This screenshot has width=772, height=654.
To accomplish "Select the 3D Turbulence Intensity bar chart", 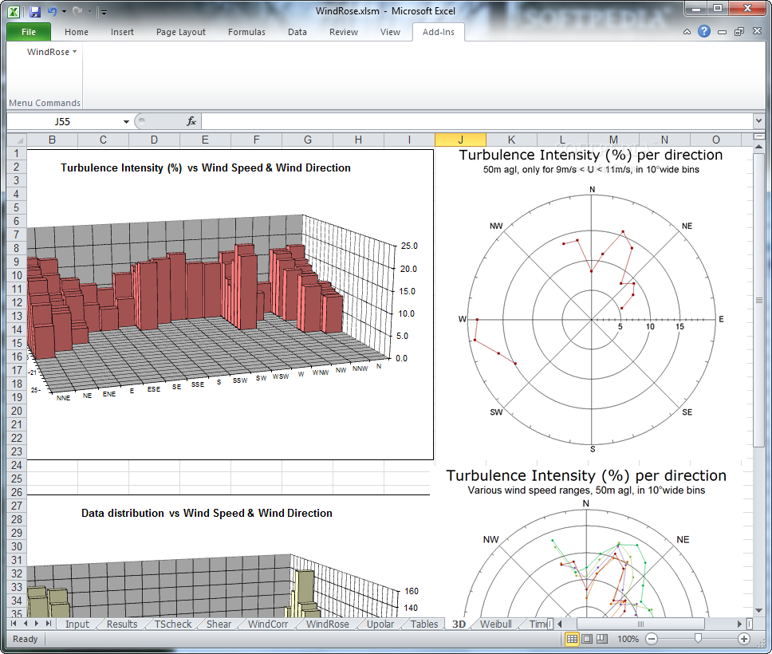I will coord(230,305).
